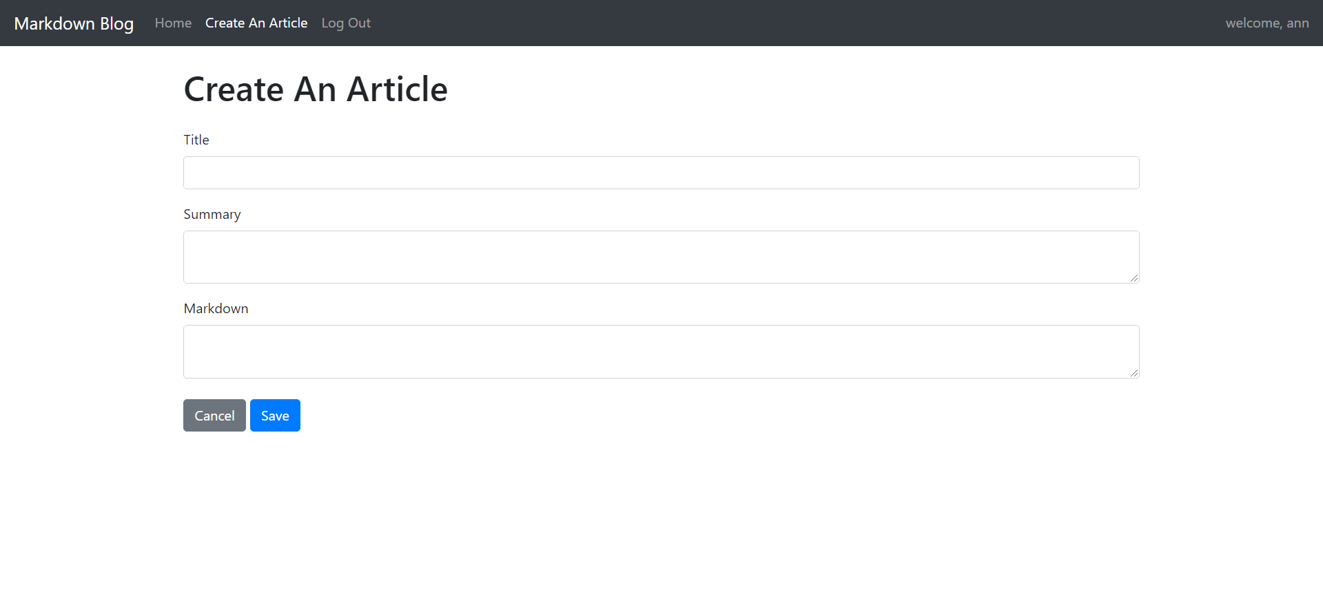
Task: Open the Home page from the navbar
Action: (x=172, y=23)
